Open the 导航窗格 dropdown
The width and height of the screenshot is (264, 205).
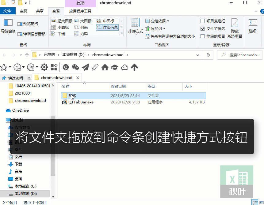[x=8, y=27]
